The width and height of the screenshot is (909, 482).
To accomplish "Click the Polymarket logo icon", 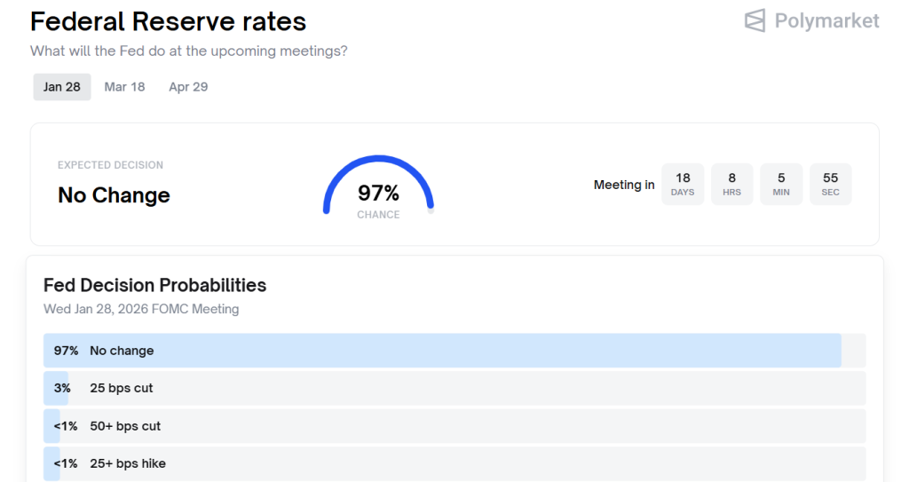I will pyautogui.click(x=755, y=20).
